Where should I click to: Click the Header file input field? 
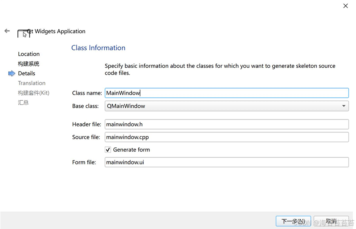coord(227,124)
